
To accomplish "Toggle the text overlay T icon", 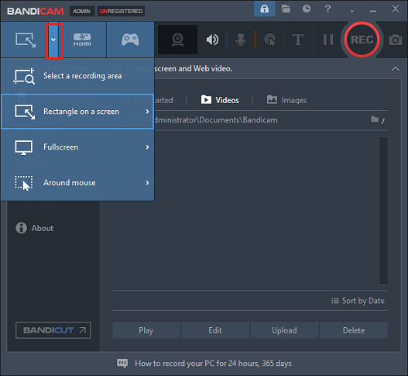I will click(x=298, y=40).
